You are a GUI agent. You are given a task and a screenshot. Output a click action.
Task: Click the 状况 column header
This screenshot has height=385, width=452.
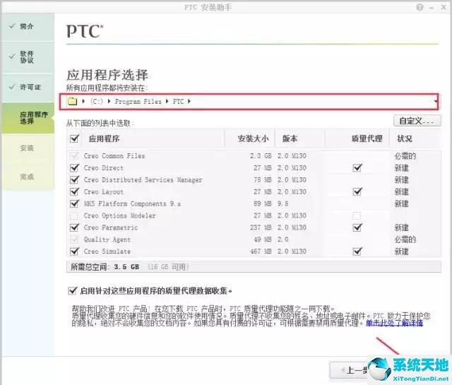click(405, 138)
